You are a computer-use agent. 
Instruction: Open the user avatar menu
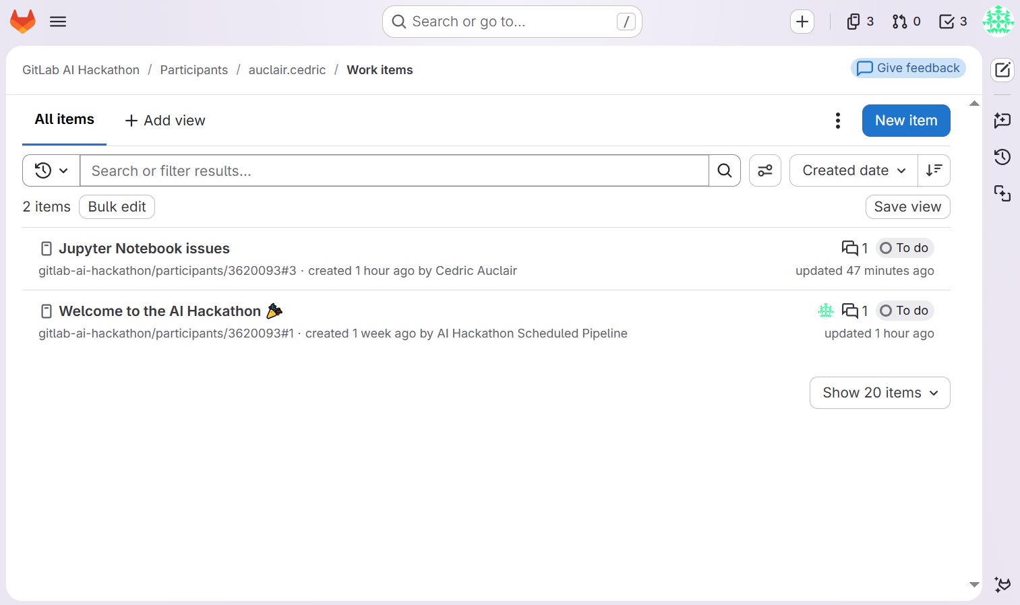coord(998,22)
